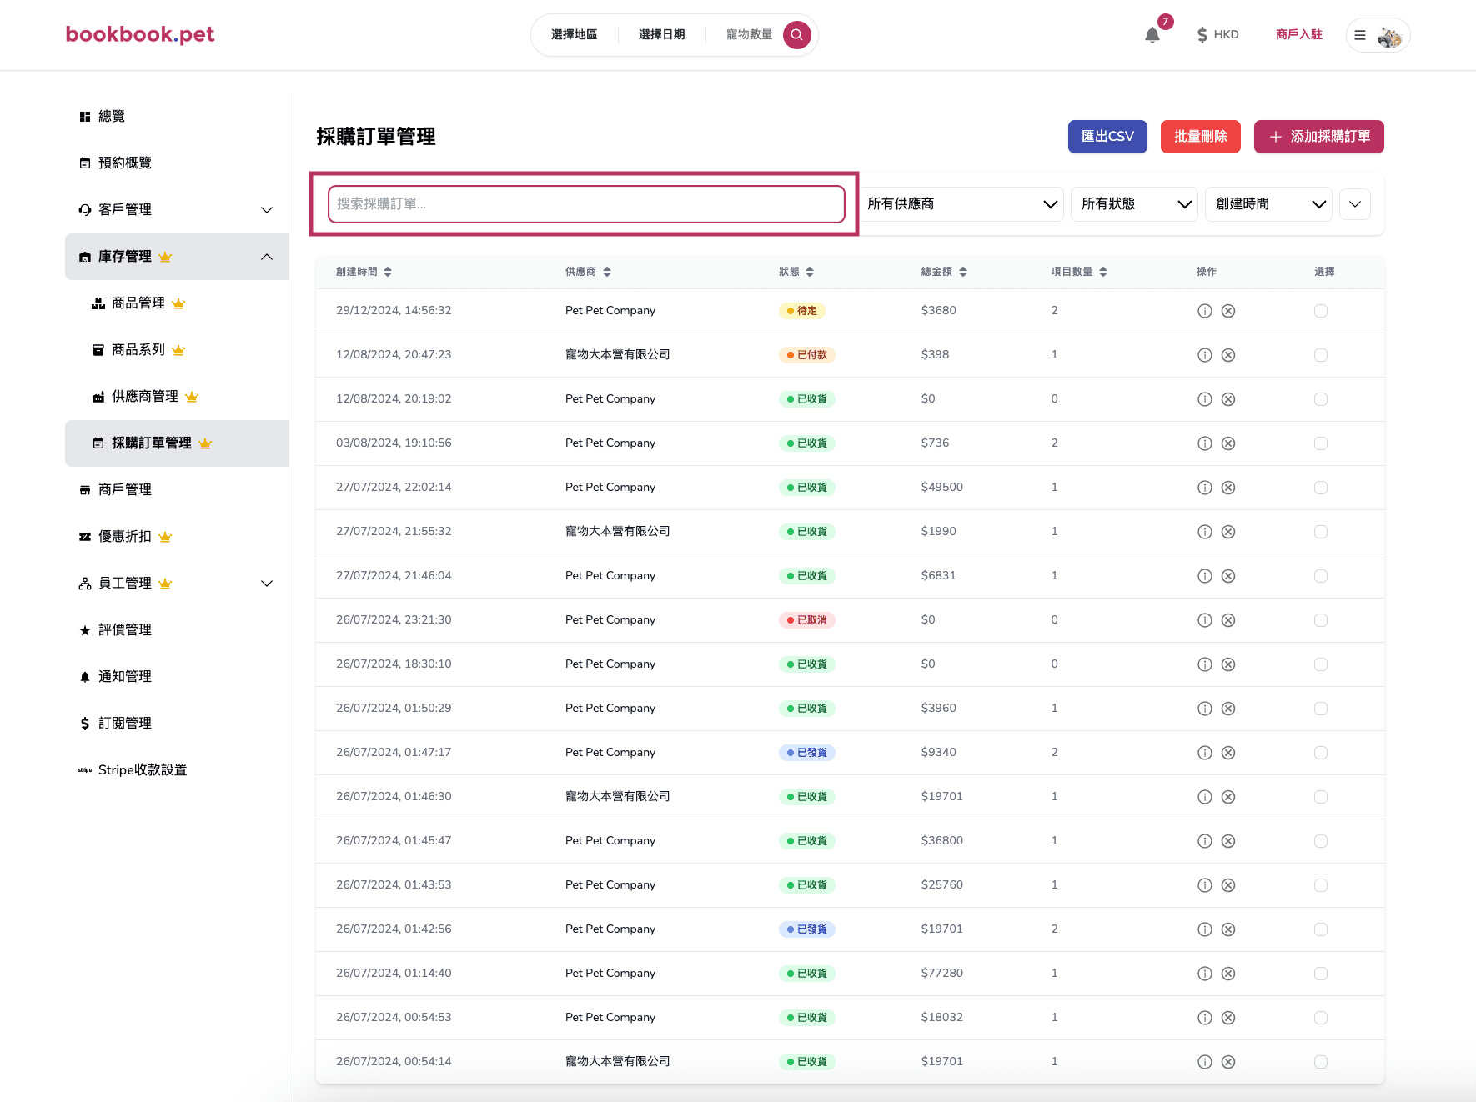This screenshot has height=1102, width=1476.
Task: Sort by 狀態 column arrows
Action: (810, 272)
